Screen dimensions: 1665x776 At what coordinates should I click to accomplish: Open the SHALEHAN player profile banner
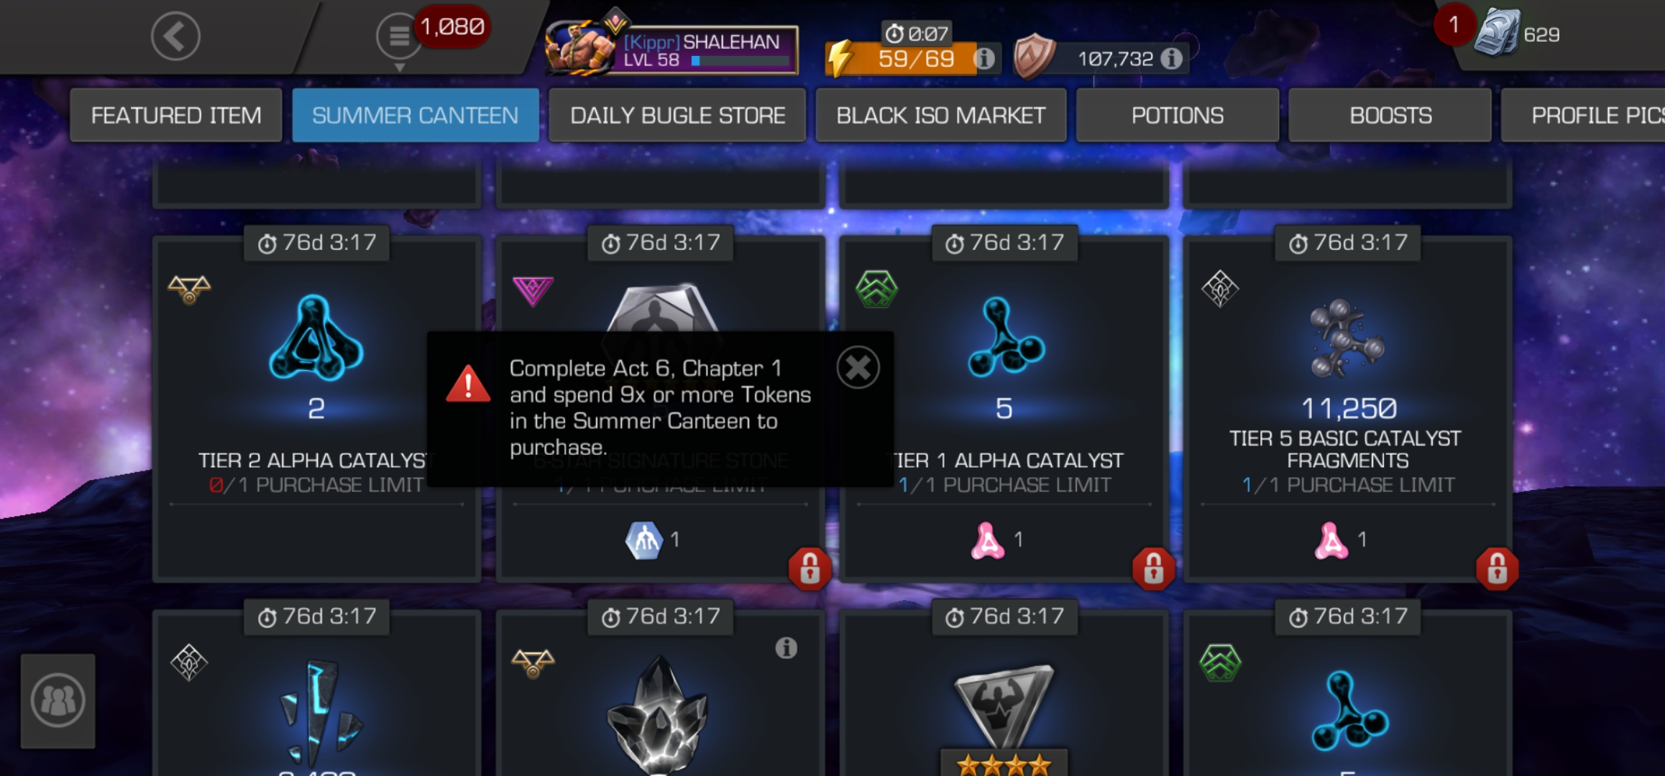671,49
